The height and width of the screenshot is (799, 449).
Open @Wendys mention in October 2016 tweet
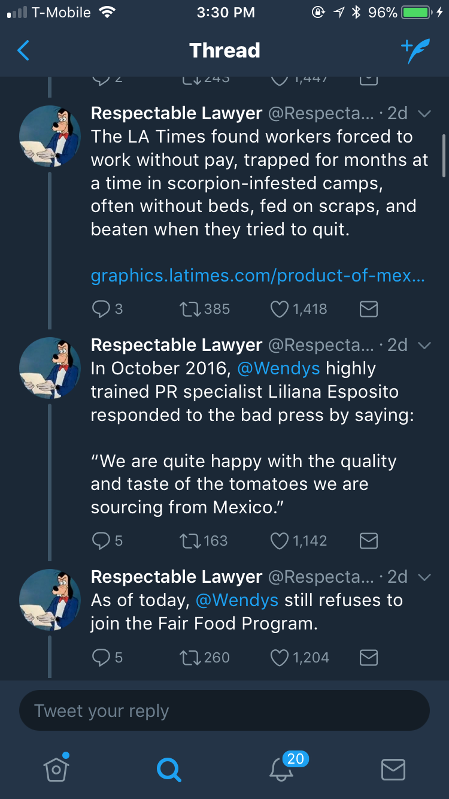coord(278,368)
